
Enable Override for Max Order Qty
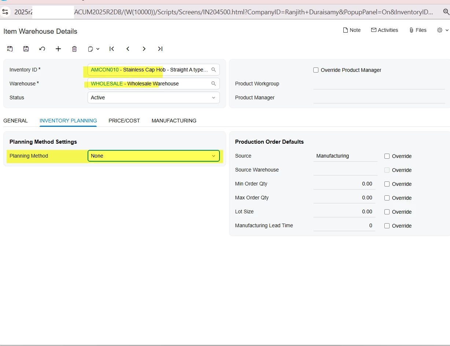pos(387,198)
